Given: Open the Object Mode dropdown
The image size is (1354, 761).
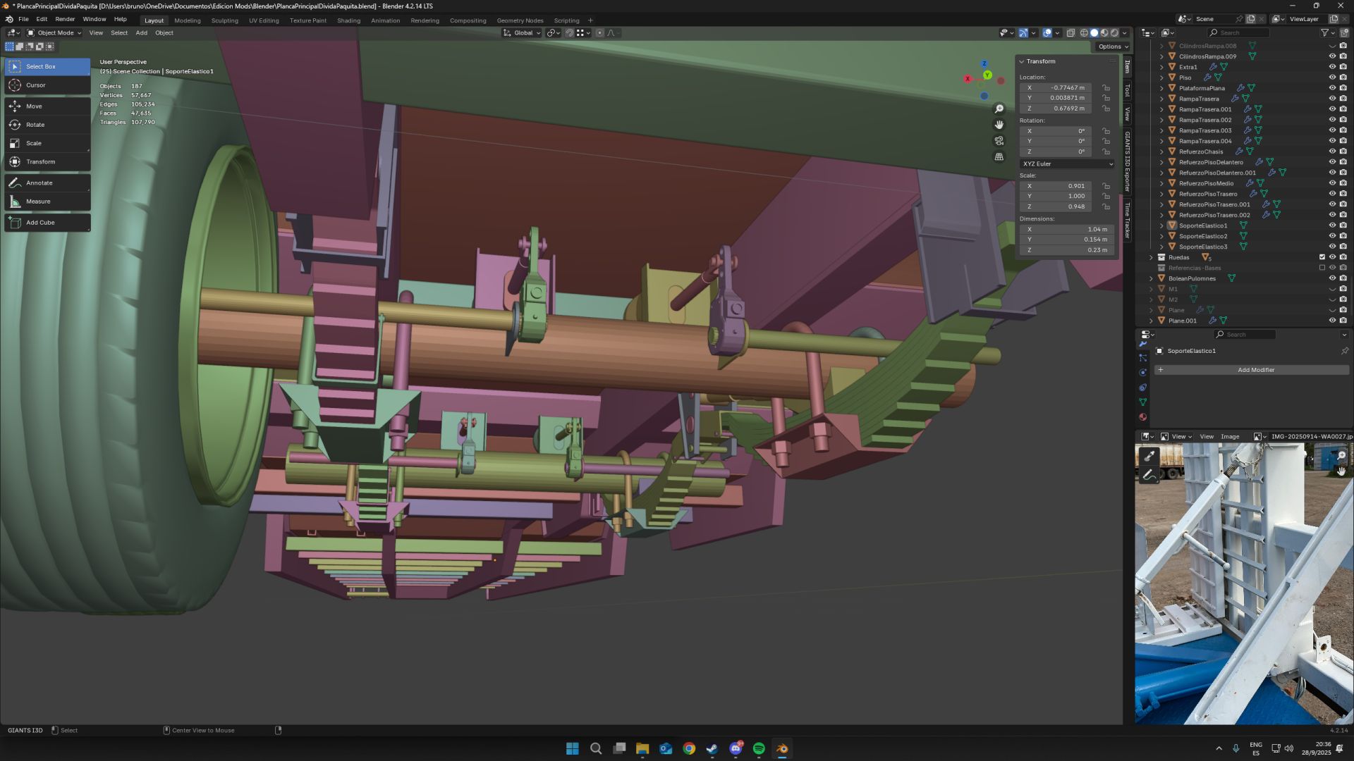Looking at the screenshot, I should 54,33.
